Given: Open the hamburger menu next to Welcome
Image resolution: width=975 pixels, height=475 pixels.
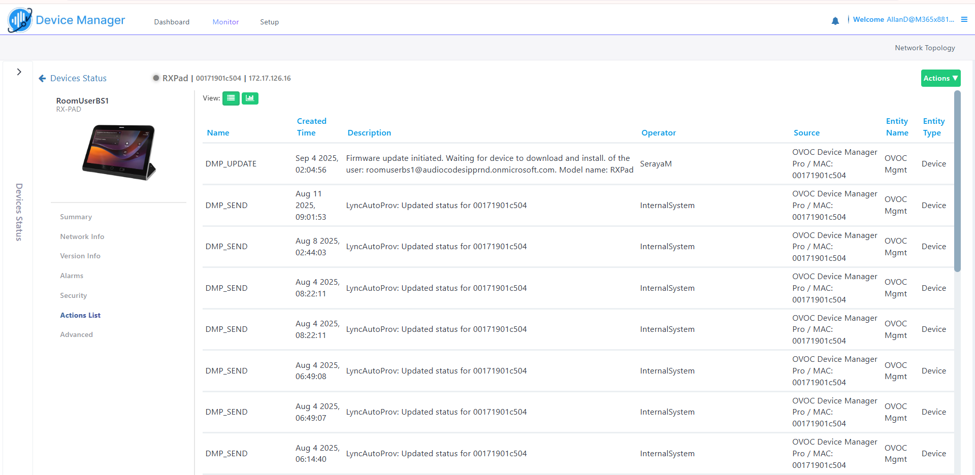Looking at the screenshot, I should (x=964, y=20).
